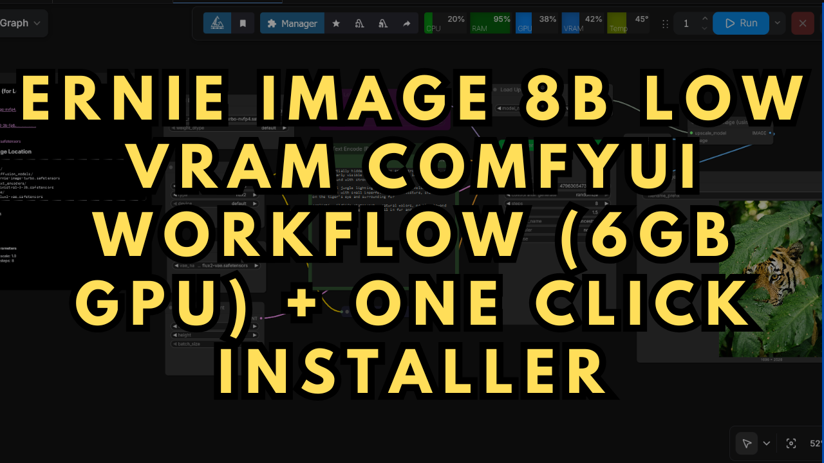The image size is (824, 463).
Task: Click the star favorites icon after Manager
Action: pyautogui.click(x=336, y=23)
